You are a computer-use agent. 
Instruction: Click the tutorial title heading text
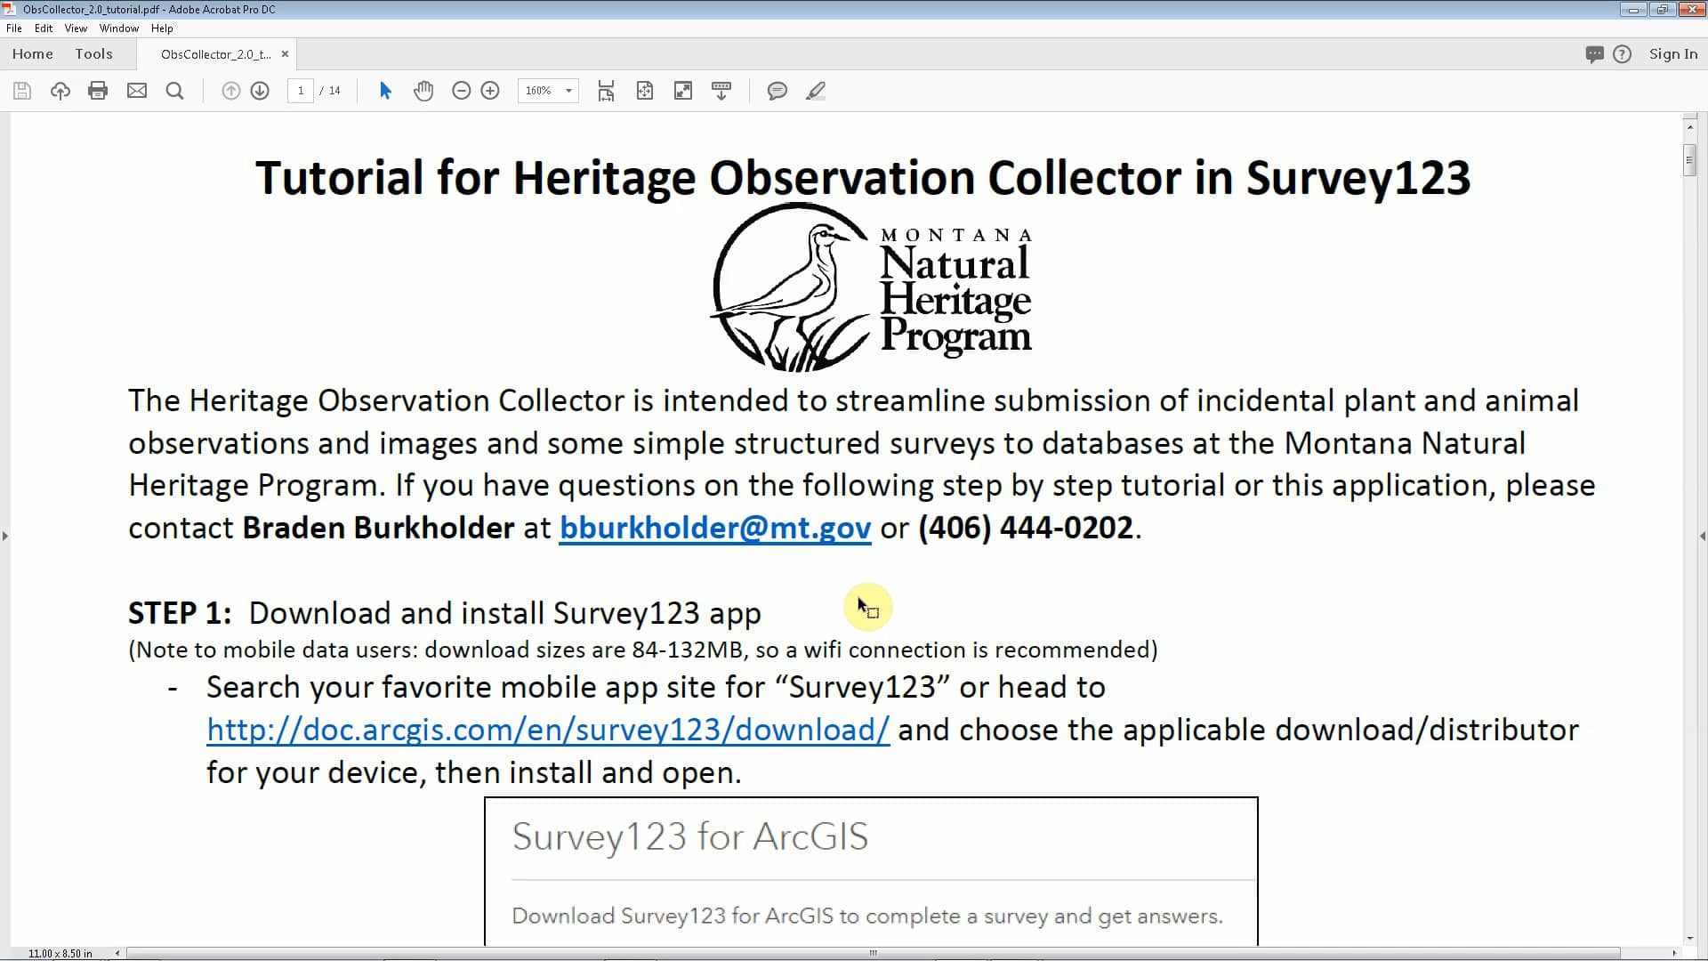863,178
